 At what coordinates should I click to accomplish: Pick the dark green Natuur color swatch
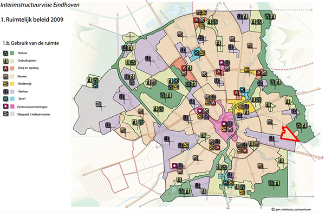pos(12,53)
